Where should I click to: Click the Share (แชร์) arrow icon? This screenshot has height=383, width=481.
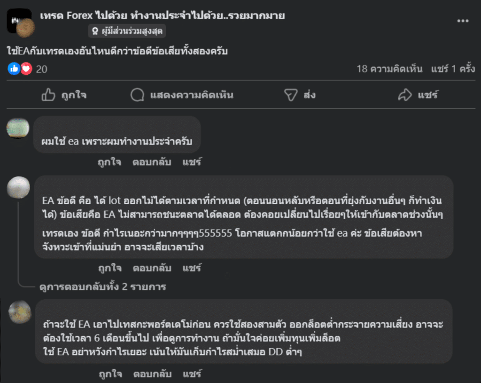[404, 95]
